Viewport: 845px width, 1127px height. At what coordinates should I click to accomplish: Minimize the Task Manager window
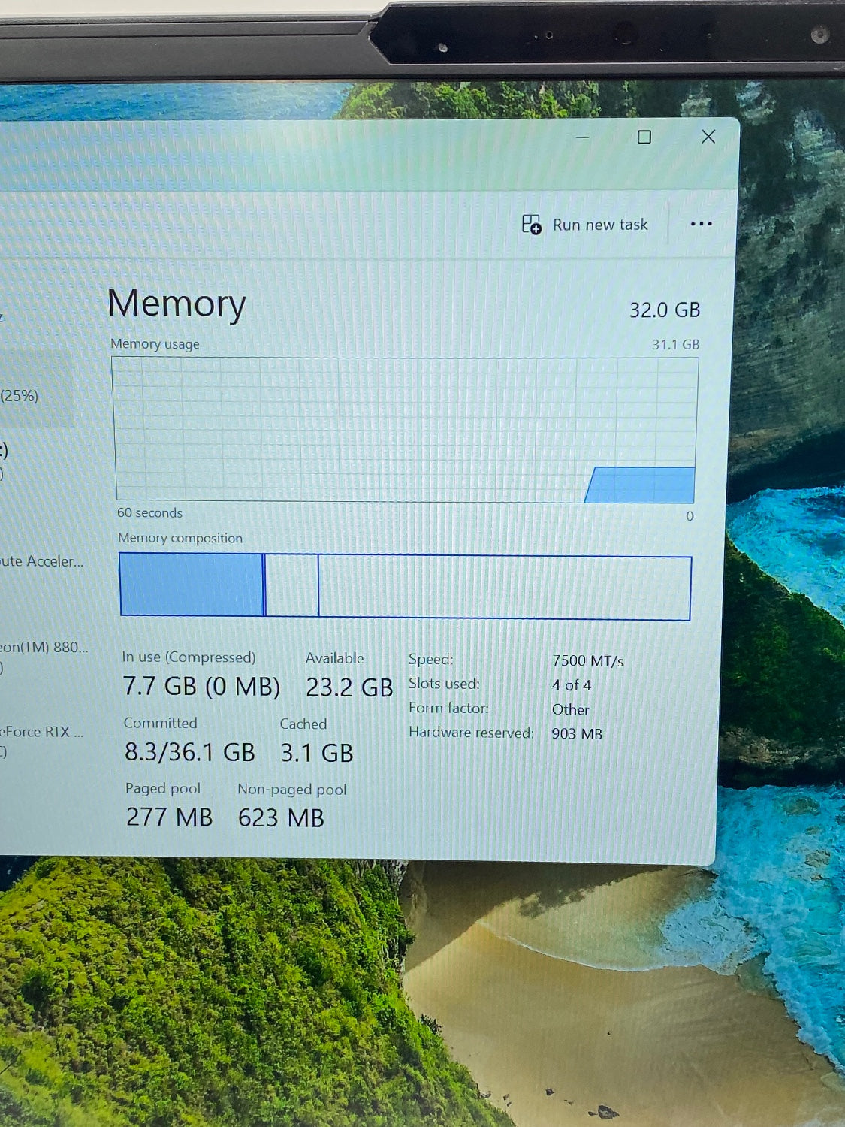(582, 137)
